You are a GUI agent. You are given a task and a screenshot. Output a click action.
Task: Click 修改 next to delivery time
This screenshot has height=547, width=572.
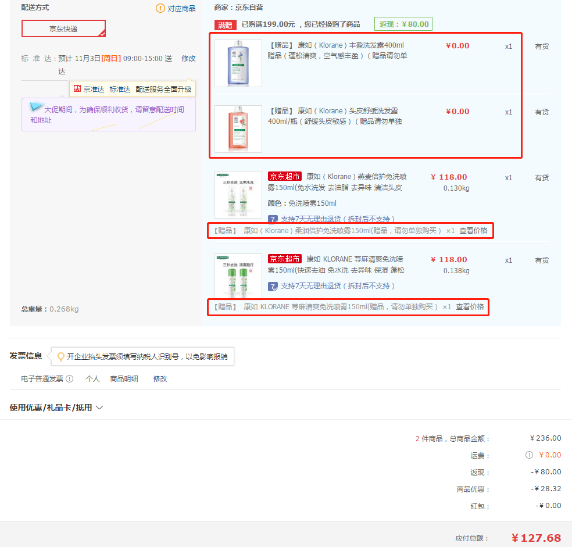point(188,58)
